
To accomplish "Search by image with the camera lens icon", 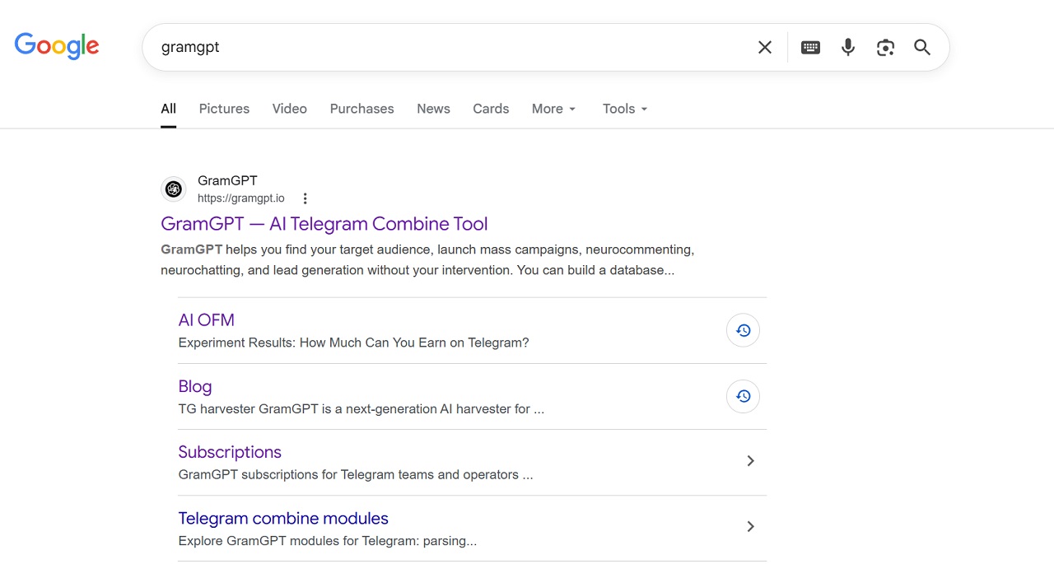I will coord(885,48).
